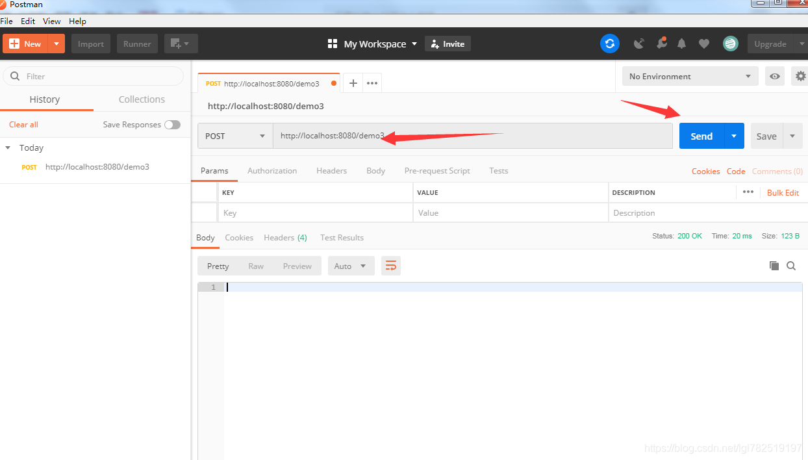Open the View menu

point(52,21)
